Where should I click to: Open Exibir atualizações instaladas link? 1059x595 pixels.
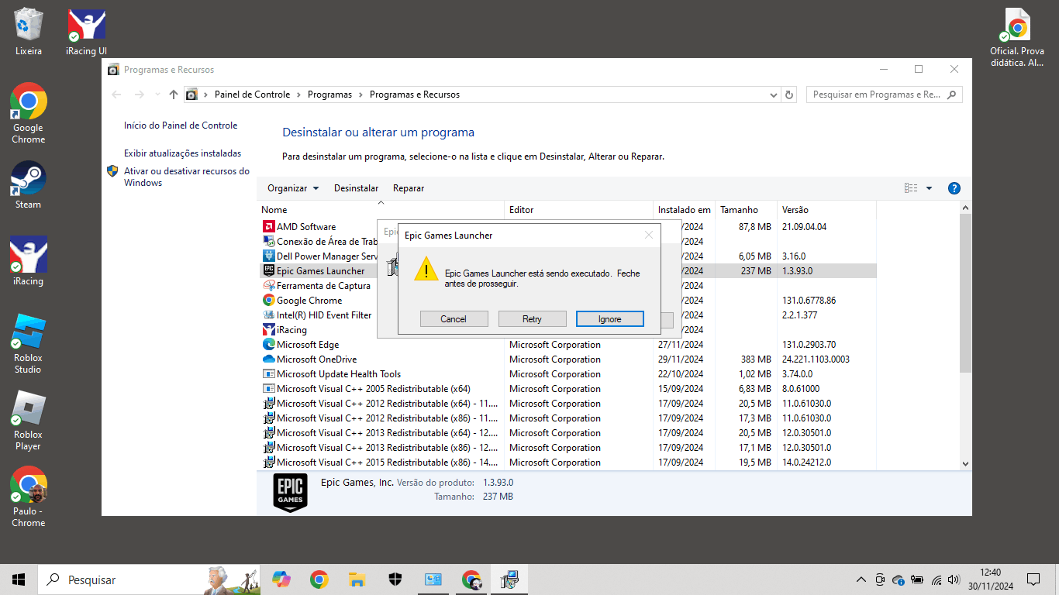[x=182, y=153]
